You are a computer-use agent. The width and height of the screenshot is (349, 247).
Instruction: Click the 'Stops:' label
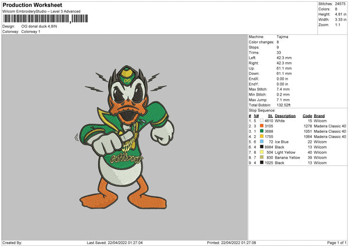point(254,47)
